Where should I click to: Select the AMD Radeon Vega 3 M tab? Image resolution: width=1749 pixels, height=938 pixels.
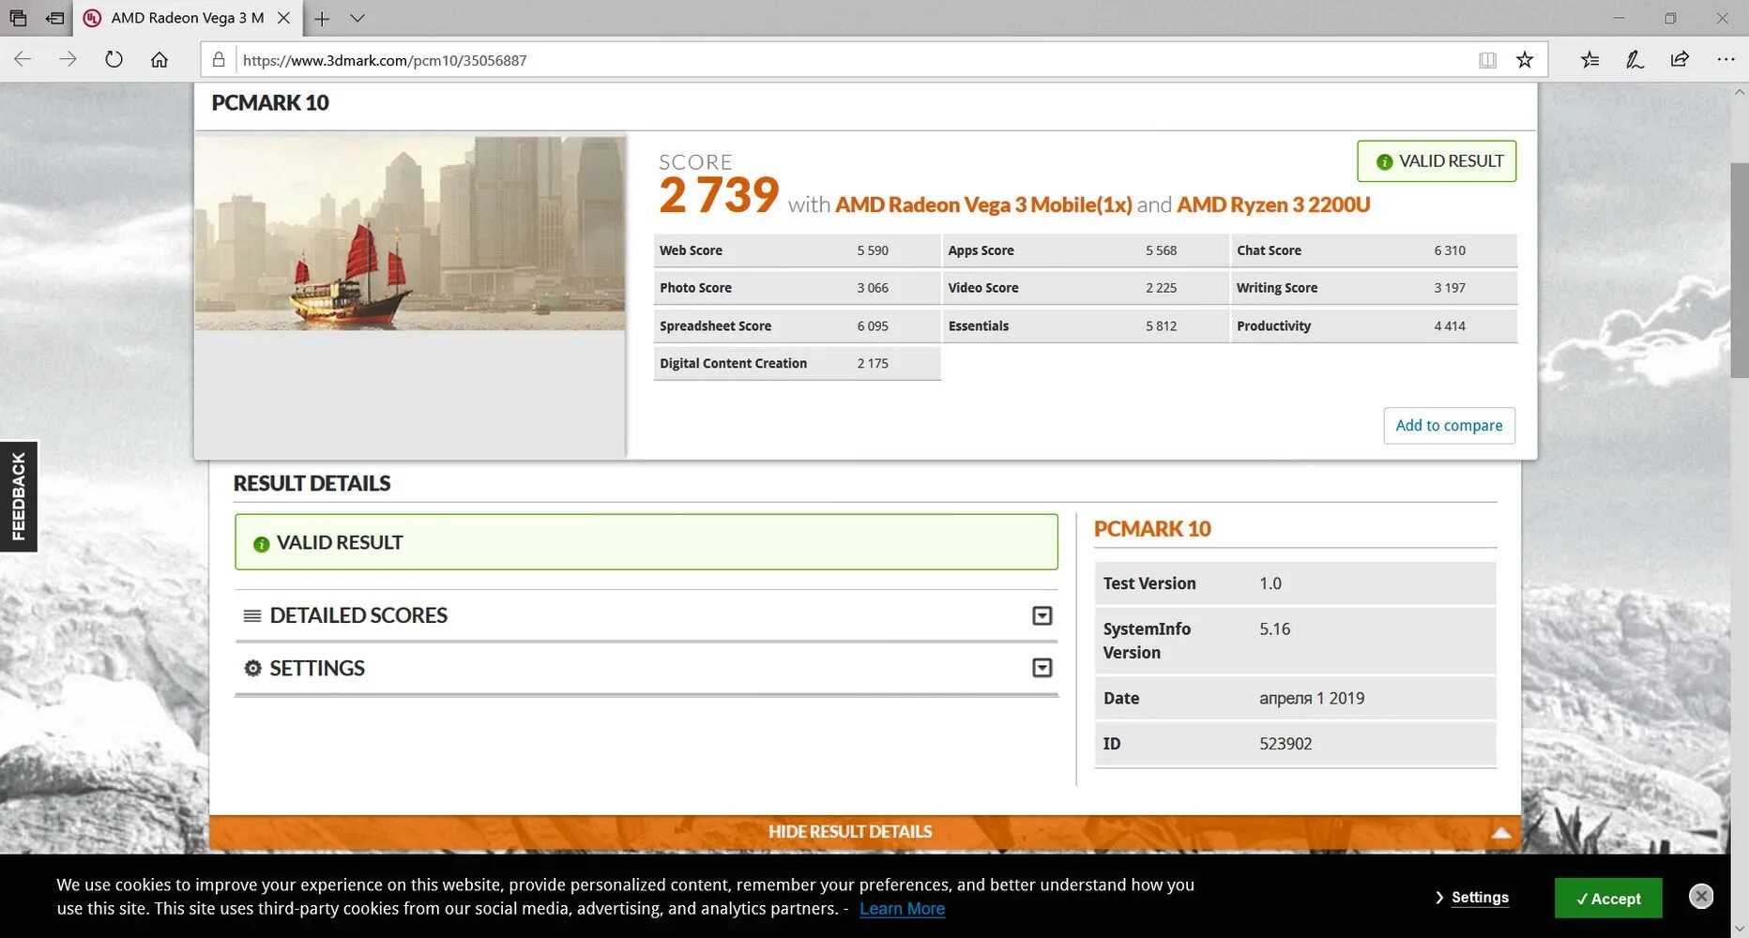(x=188, y=18)
